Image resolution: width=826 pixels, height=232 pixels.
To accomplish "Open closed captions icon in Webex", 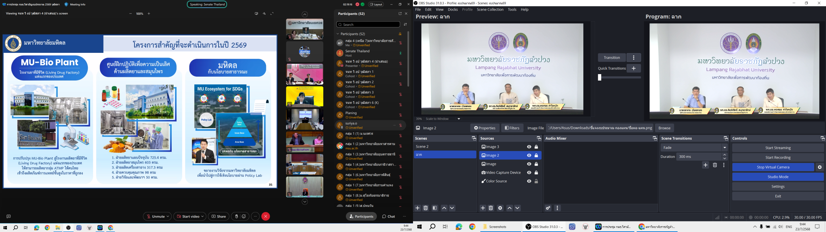I will 9,217.
